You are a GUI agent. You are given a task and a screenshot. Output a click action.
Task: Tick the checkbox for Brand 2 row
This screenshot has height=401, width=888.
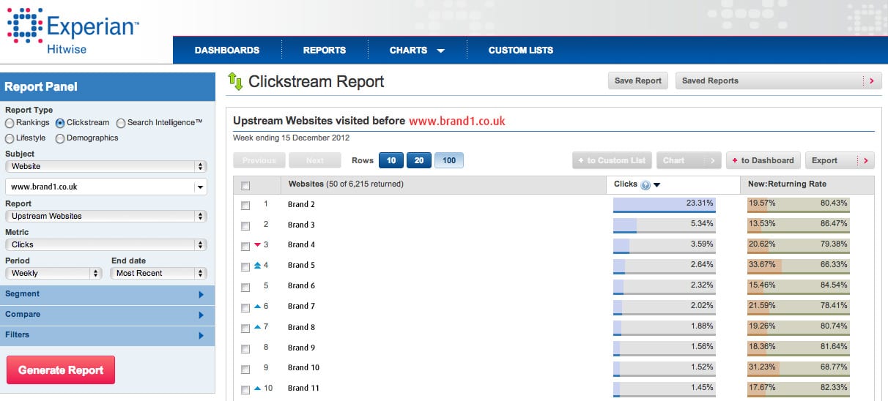[x=245, y=206]
